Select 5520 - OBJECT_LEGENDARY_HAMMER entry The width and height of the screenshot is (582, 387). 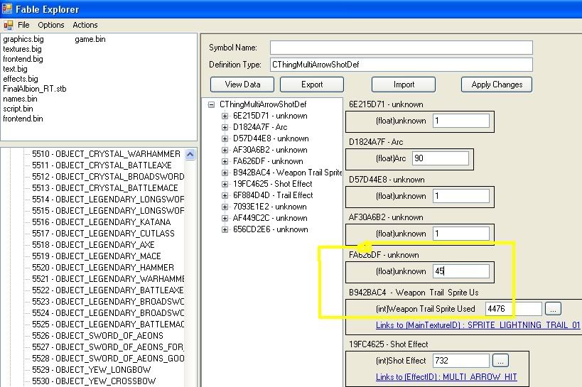point(103,268)
